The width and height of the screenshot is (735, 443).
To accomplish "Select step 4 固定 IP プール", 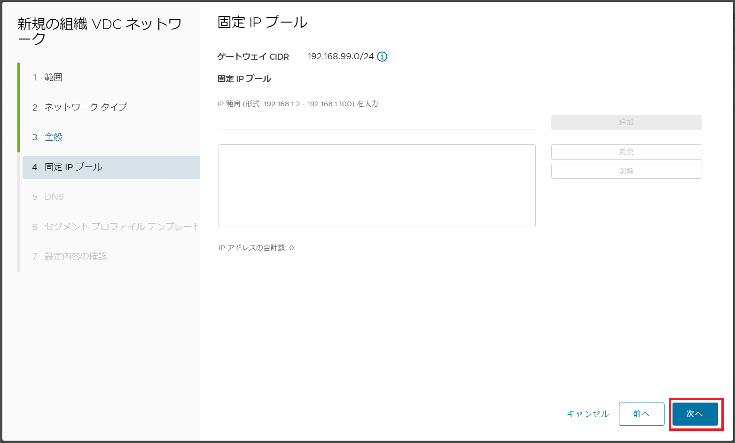I will [x=67, y=167].
